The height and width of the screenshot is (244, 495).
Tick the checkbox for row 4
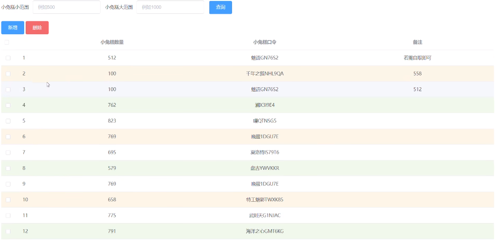(x=8, y=105)
